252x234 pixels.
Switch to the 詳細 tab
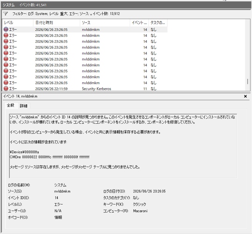click(x=24, y=106)
